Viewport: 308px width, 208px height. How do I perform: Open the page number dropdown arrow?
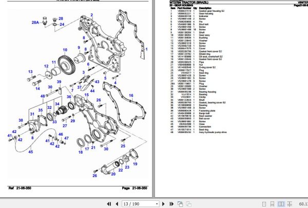click(x=157, y=204)
